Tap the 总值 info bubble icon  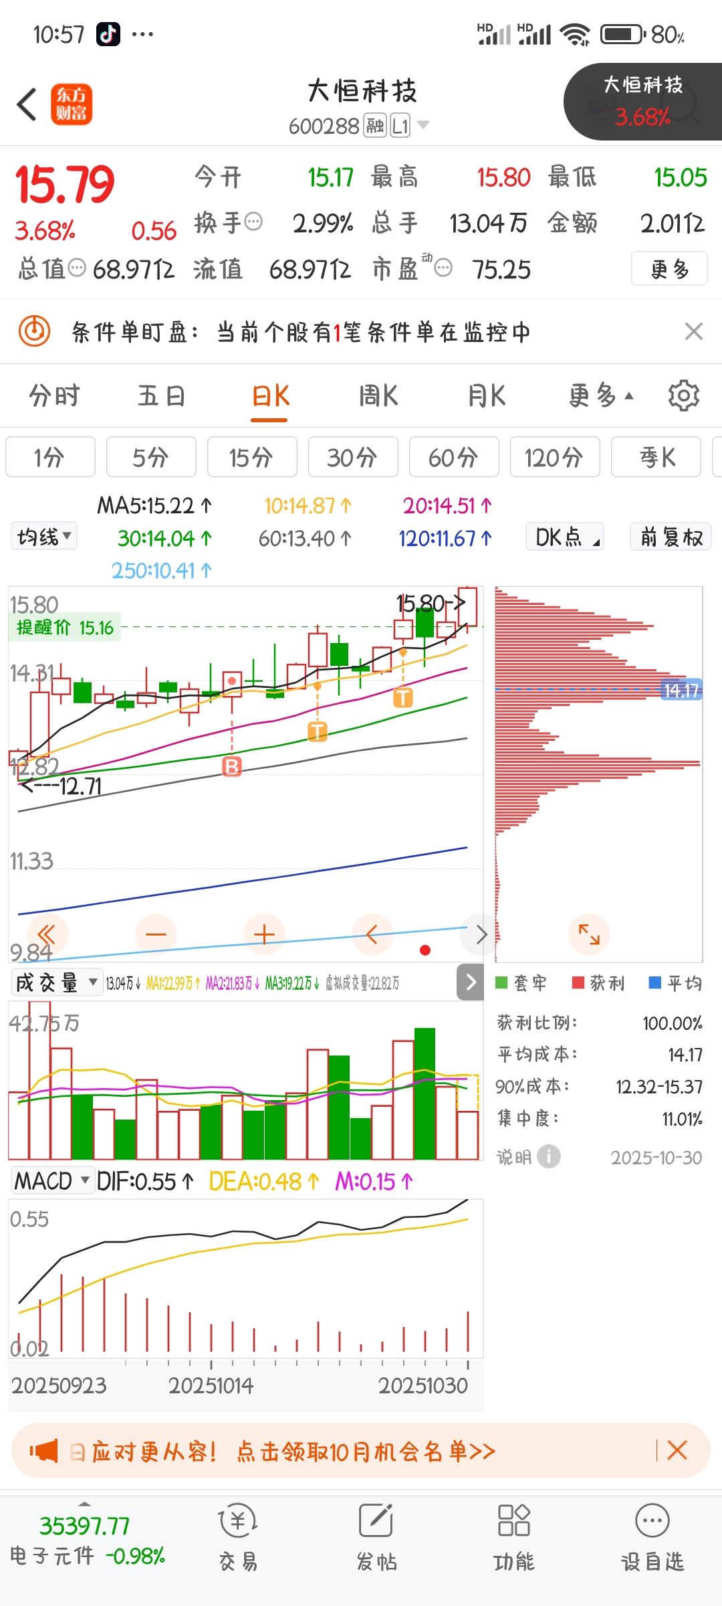tap(78, 268)
